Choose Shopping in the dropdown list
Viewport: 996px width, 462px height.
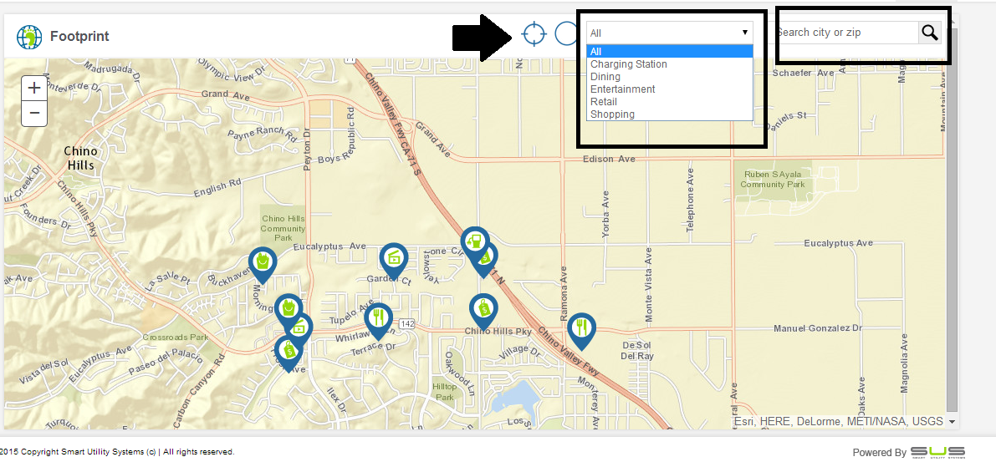point(612,114)
